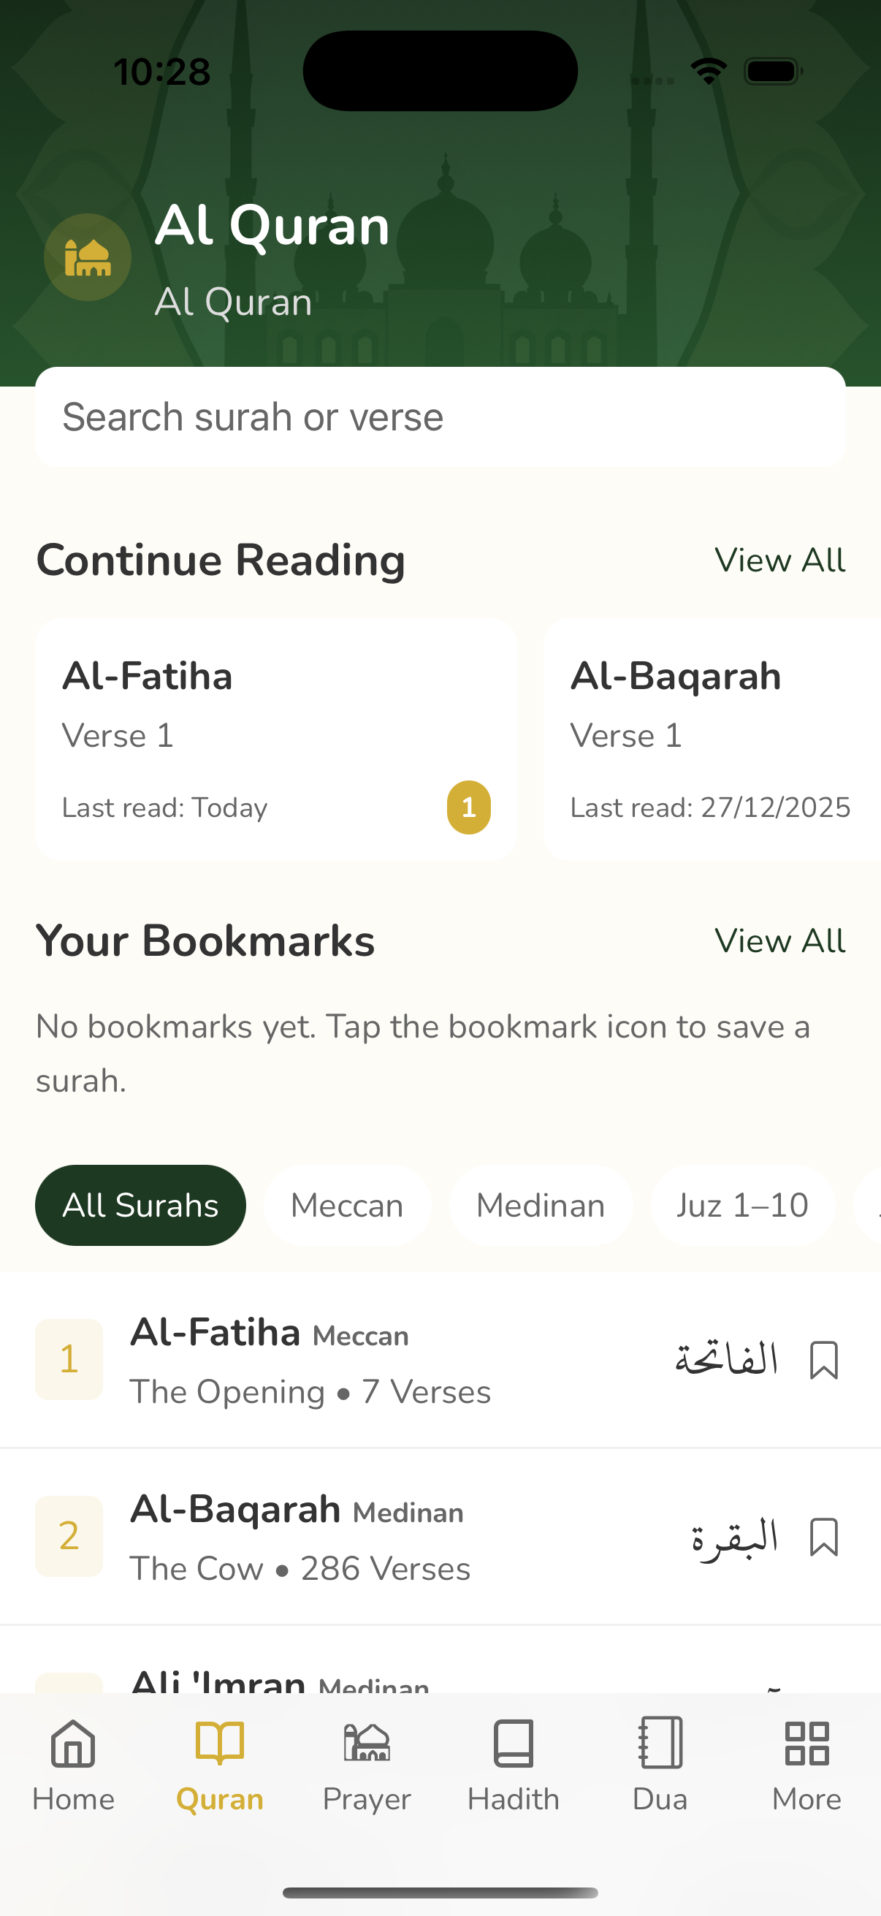Screen dimensions: 881x1916
Task: Open the Prayer mosque icon tab
Action: [x=367, y=1743]
